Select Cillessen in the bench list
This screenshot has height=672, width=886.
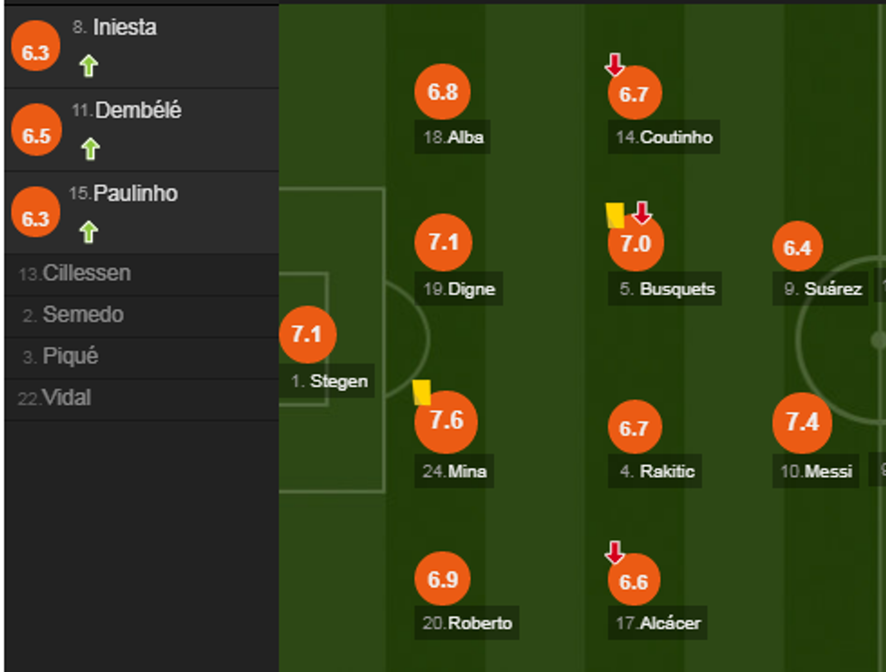pyautogui.click(x=87, y=273)
